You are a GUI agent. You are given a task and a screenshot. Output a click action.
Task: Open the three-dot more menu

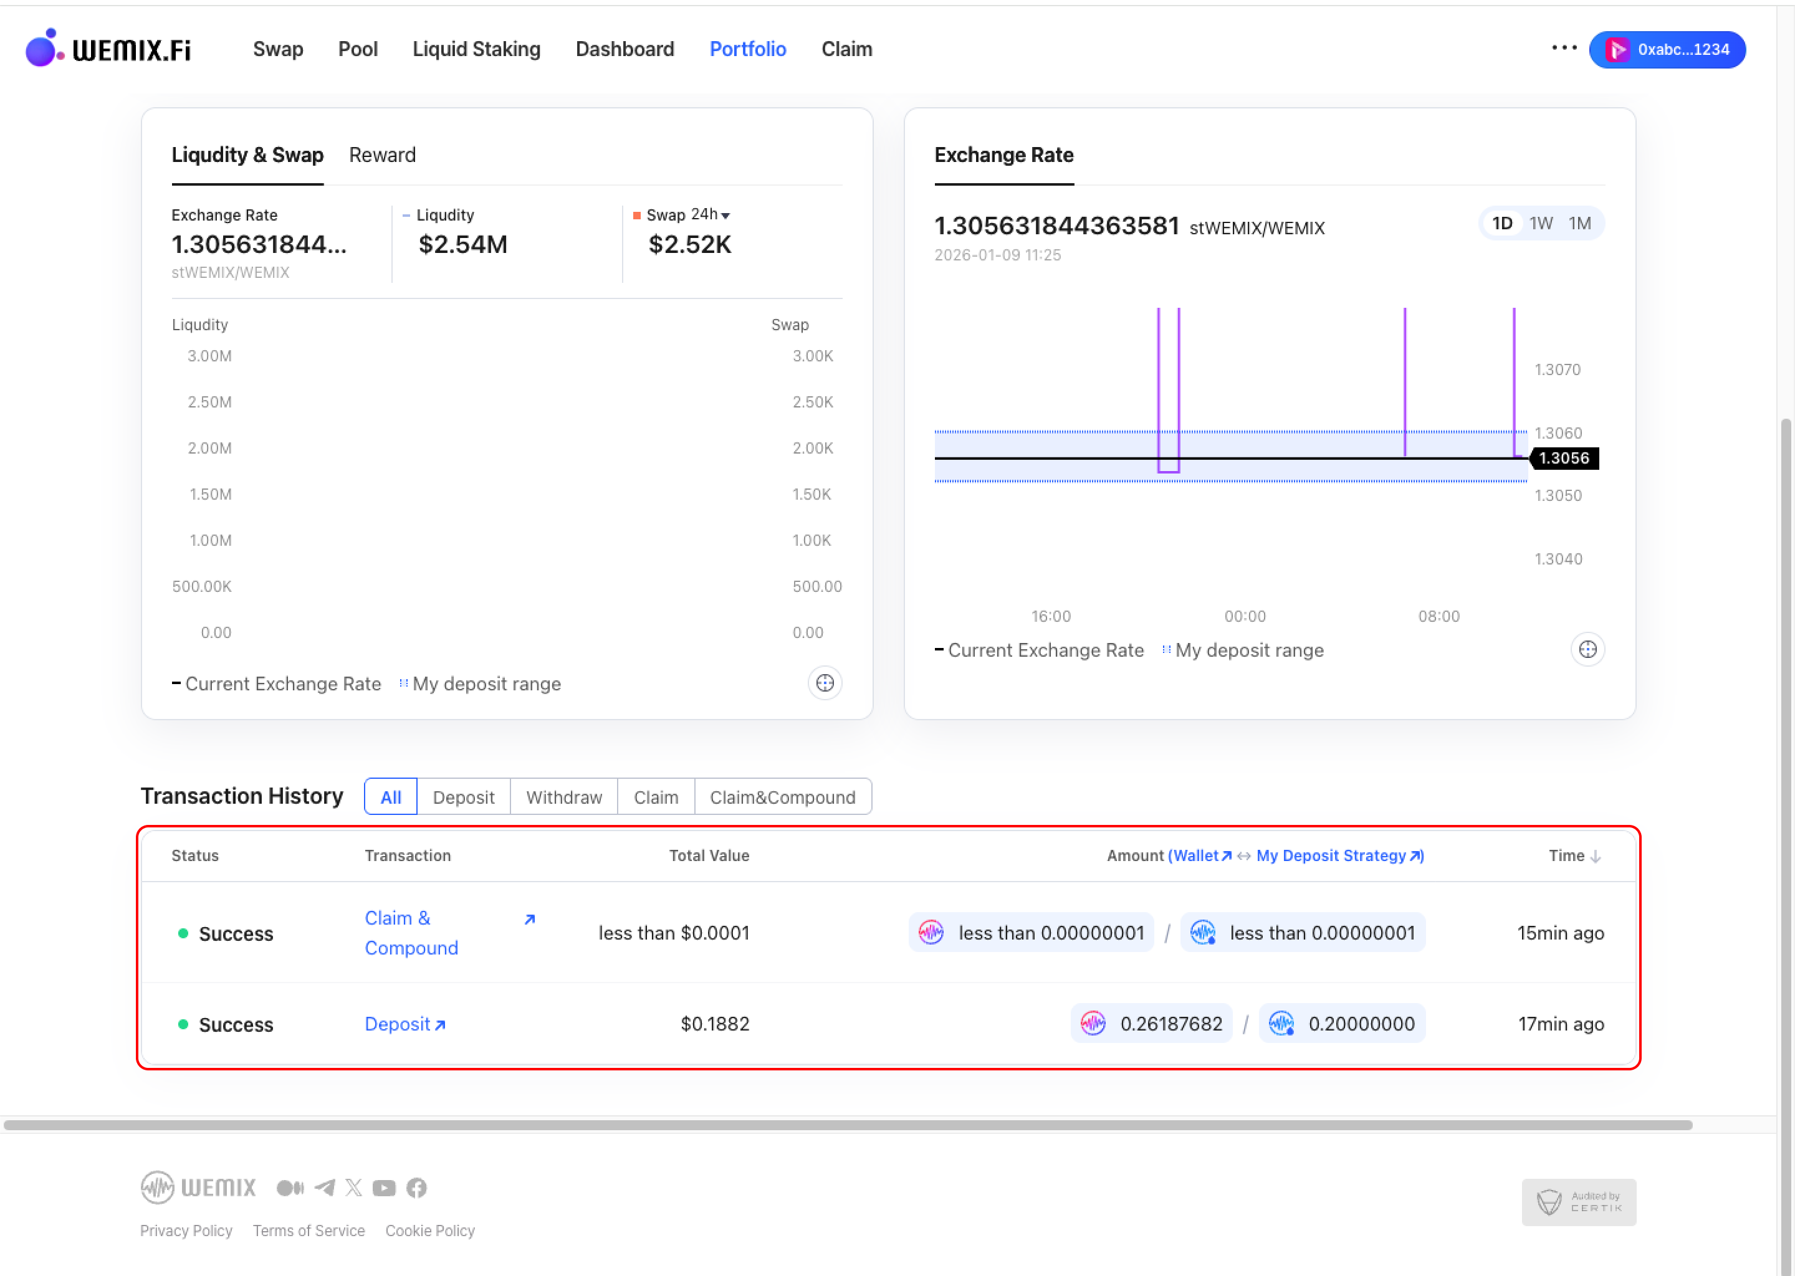point(1564,48)
